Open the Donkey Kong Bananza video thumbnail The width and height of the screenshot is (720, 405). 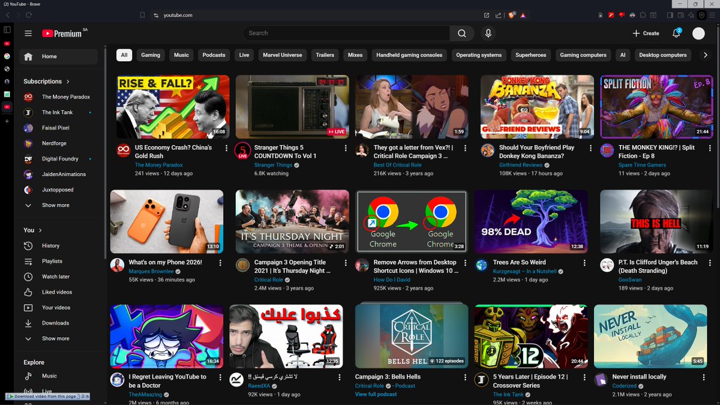537,107
